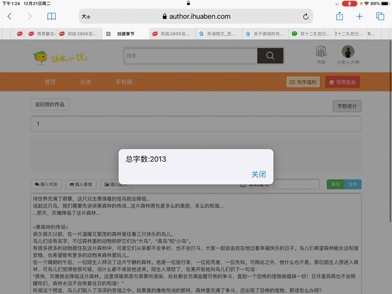Tap the 大小 text size control

tap(86, 17)
